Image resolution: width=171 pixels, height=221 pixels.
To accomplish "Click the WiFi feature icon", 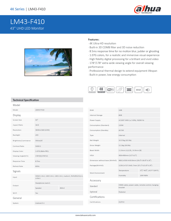I will (111, 90).
